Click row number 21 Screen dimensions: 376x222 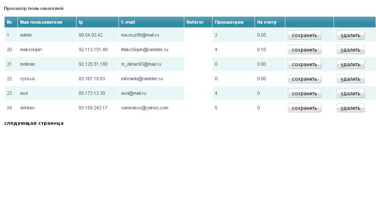9,64
